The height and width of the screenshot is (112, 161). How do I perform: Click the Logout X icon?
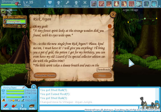pos(85,3)
